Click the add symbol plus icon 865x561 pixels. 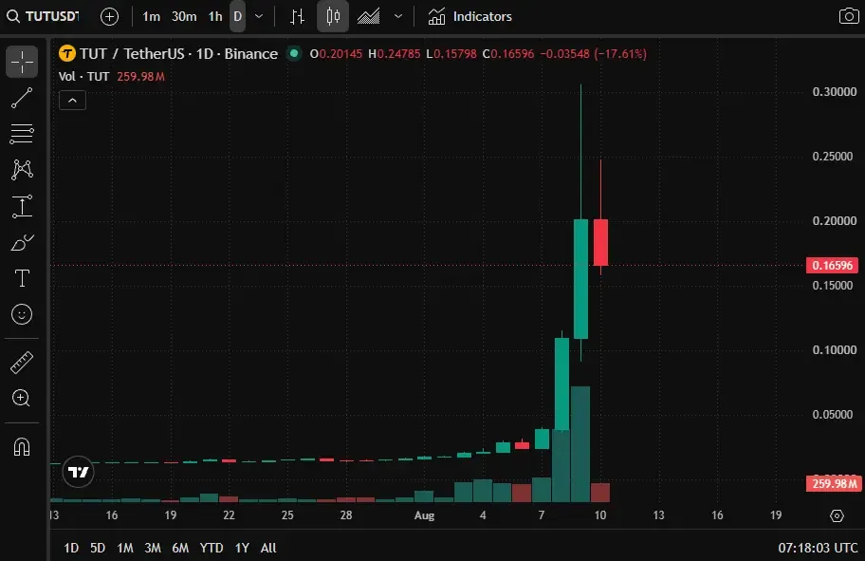coord(109,16)
